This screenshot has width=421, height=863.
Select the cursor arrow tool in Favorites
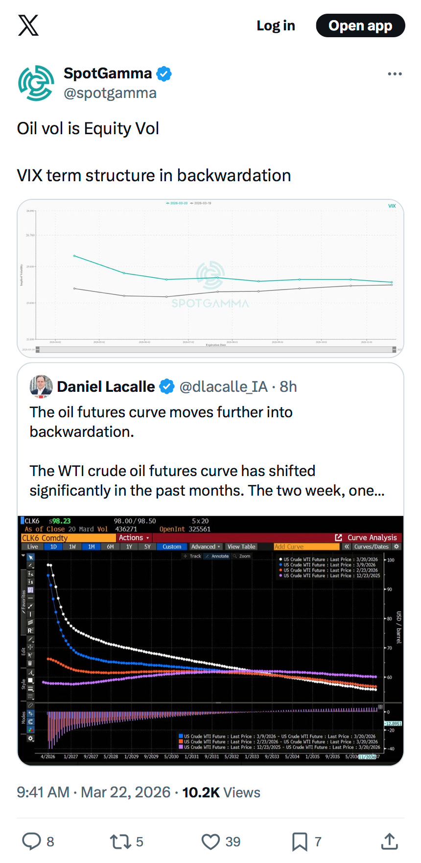click(x=30, y=557)
